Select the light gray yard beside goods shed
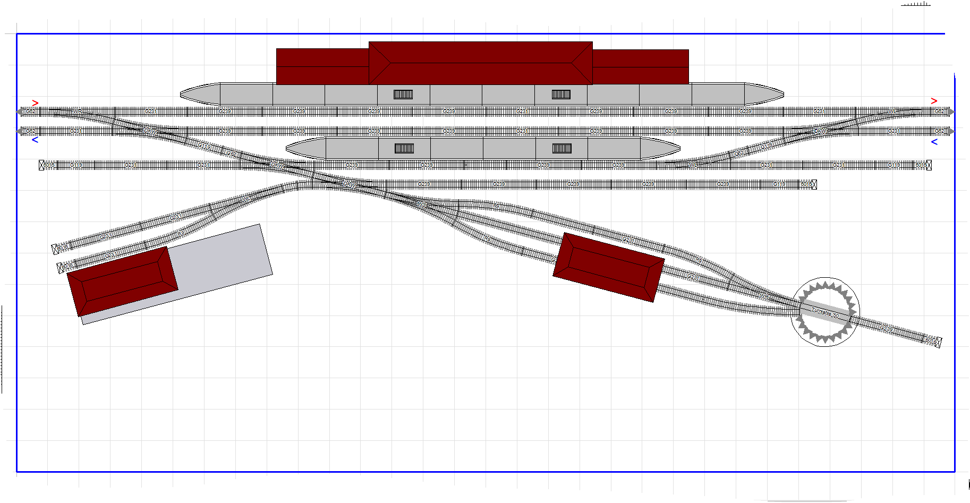This screenshot has height=503, width=970. coord(223,260)
